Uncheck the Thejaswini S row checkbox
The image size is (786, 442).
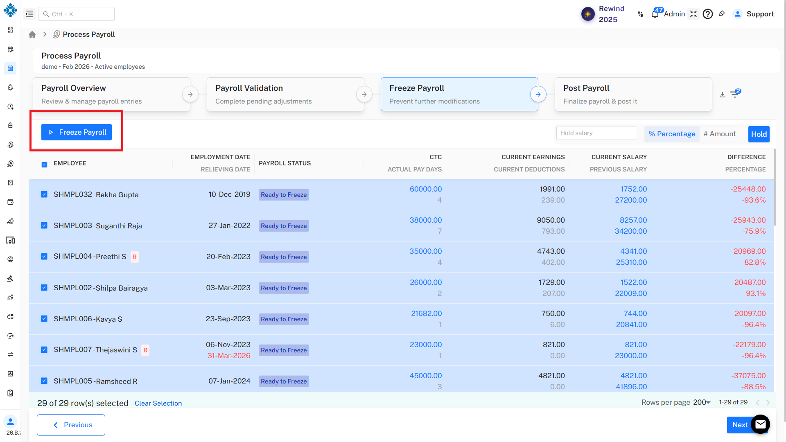tap(44, 350)
